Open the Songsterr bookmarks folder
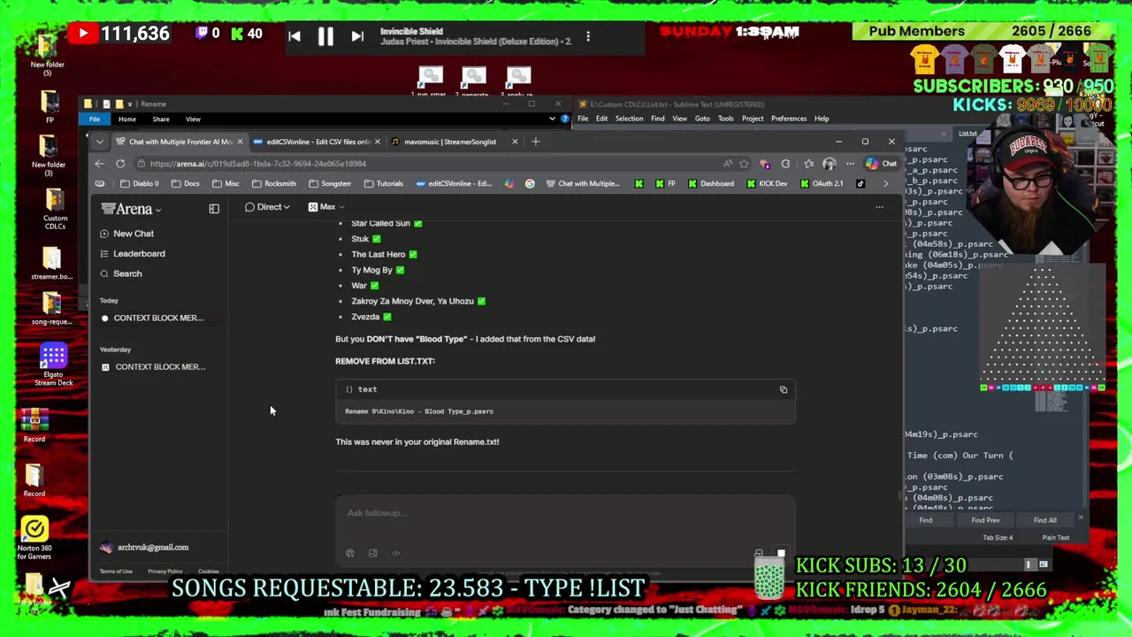 pos(330,184)
